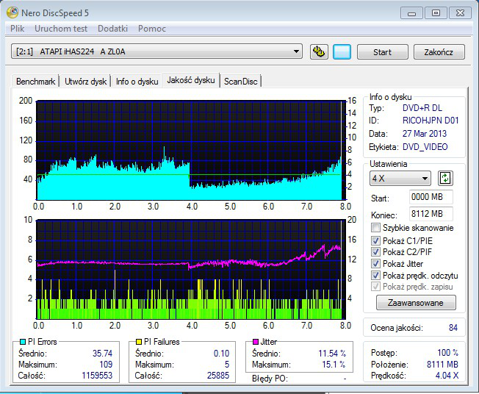479x394 pixels.
Task: Click the yellow PI Failures legend swatch
Action: tap(138, 342)
